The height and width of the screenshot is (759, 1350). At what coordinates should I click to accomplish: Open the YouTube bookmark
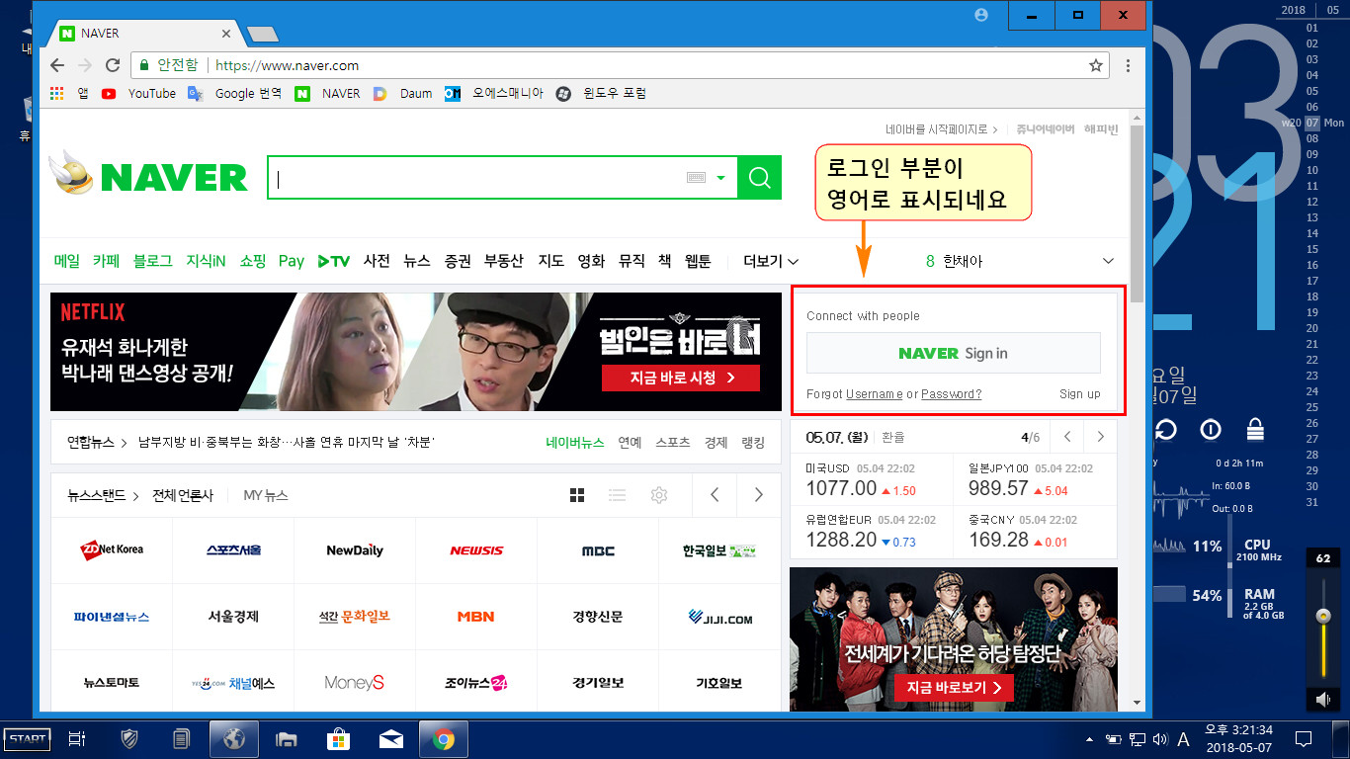tap(138, 94)
